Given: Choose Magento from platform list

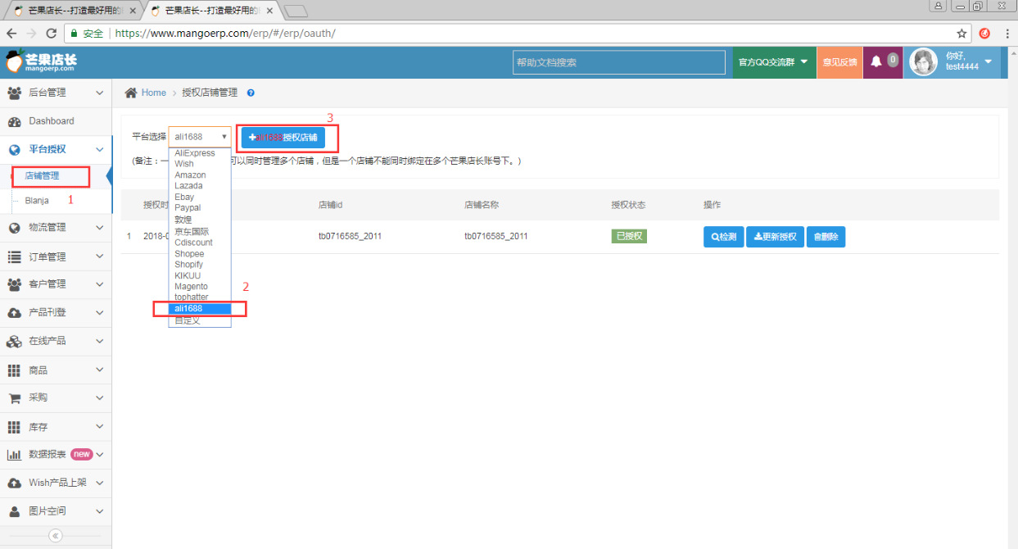Looking at the screenshot, I should [200, 287].
